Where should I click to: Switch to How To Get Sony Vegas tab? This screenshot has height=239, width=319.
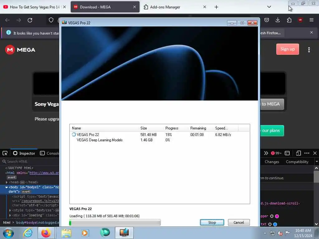coord(35,7)
